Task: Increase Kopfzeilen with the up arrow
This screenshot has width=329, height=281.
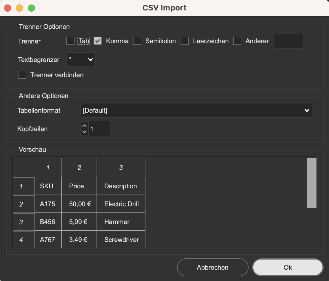Action: [84, 126]
